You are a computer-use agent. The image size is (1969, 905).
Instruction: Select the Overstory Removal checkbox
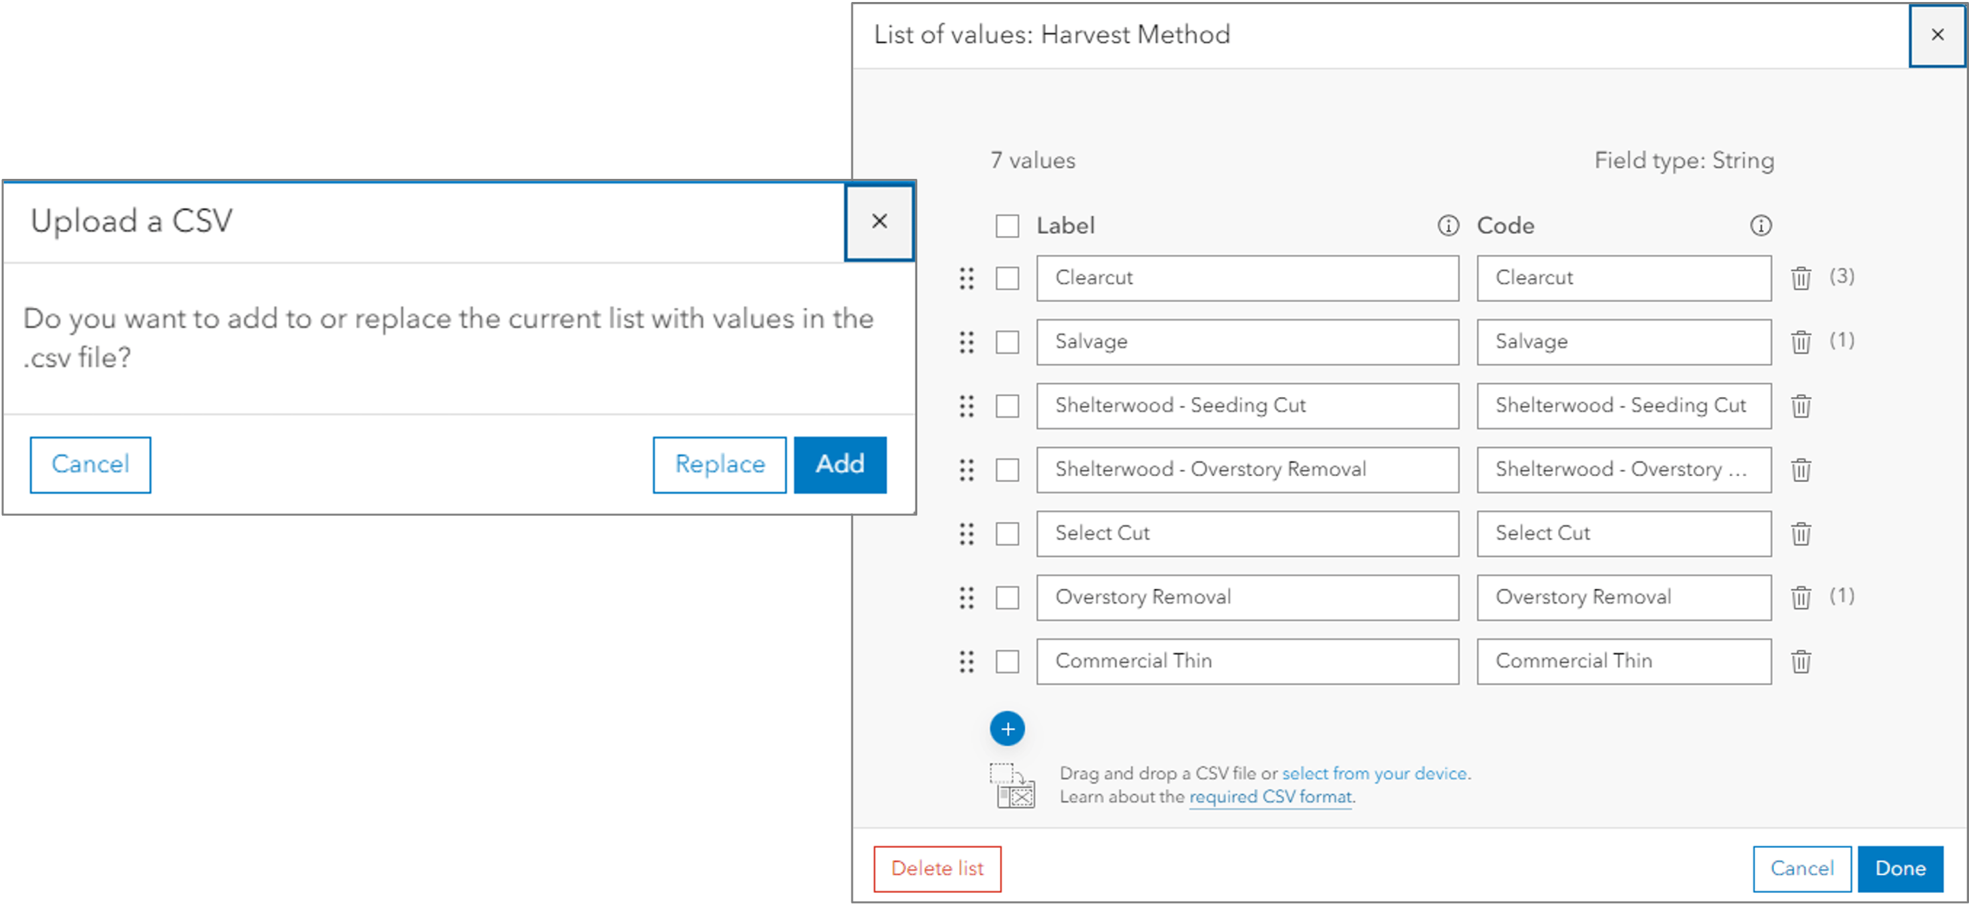pyautogui.click(x=1006, y=598)
